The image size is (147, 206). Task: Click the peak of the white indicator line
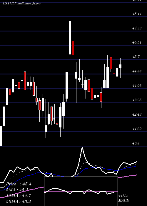(82, 147)
